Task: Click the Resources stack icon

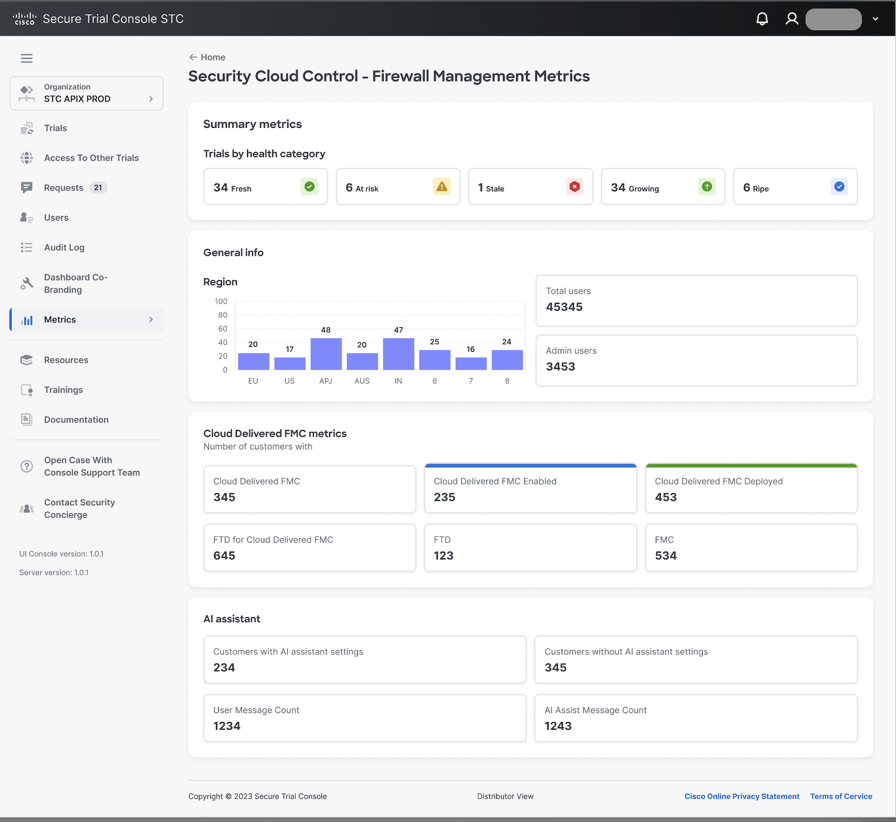Action: tap(27, 360)
